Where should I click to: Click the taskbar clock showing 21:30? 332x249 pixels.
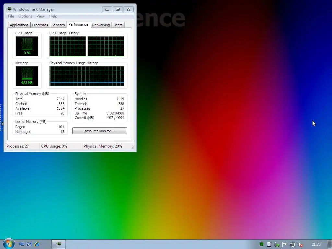pos(316,244)
